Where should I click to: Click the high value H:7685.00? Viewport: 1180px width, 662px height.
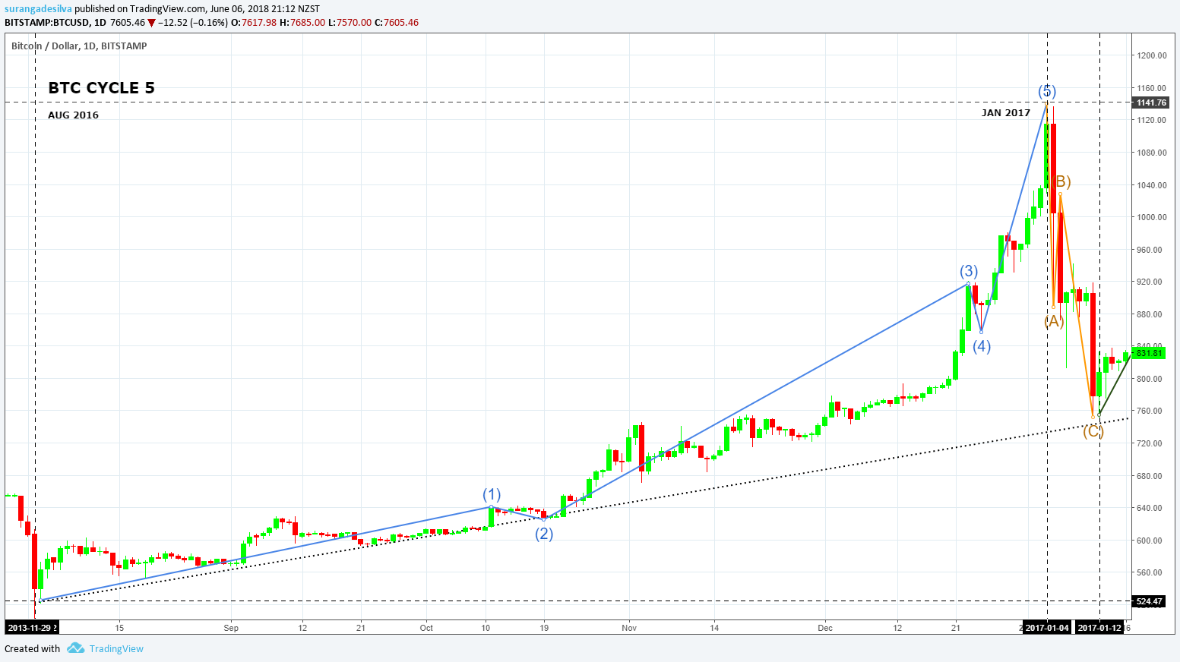[302, 23]
